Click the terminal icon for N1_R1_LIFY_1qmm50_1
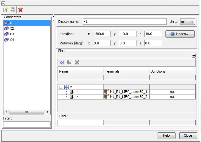Viewport: 201px width, 142px height. click(x=107, y=92)
